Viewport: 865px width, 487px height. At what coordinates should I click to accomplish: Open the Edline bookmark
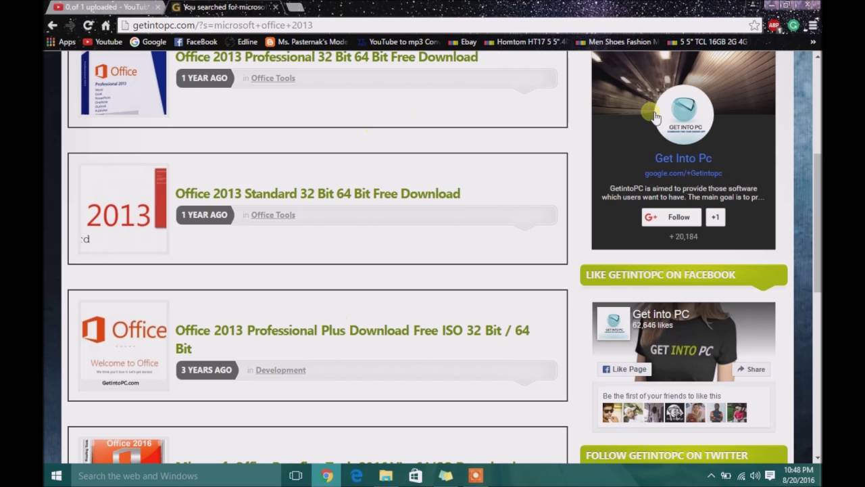(241, 42)
